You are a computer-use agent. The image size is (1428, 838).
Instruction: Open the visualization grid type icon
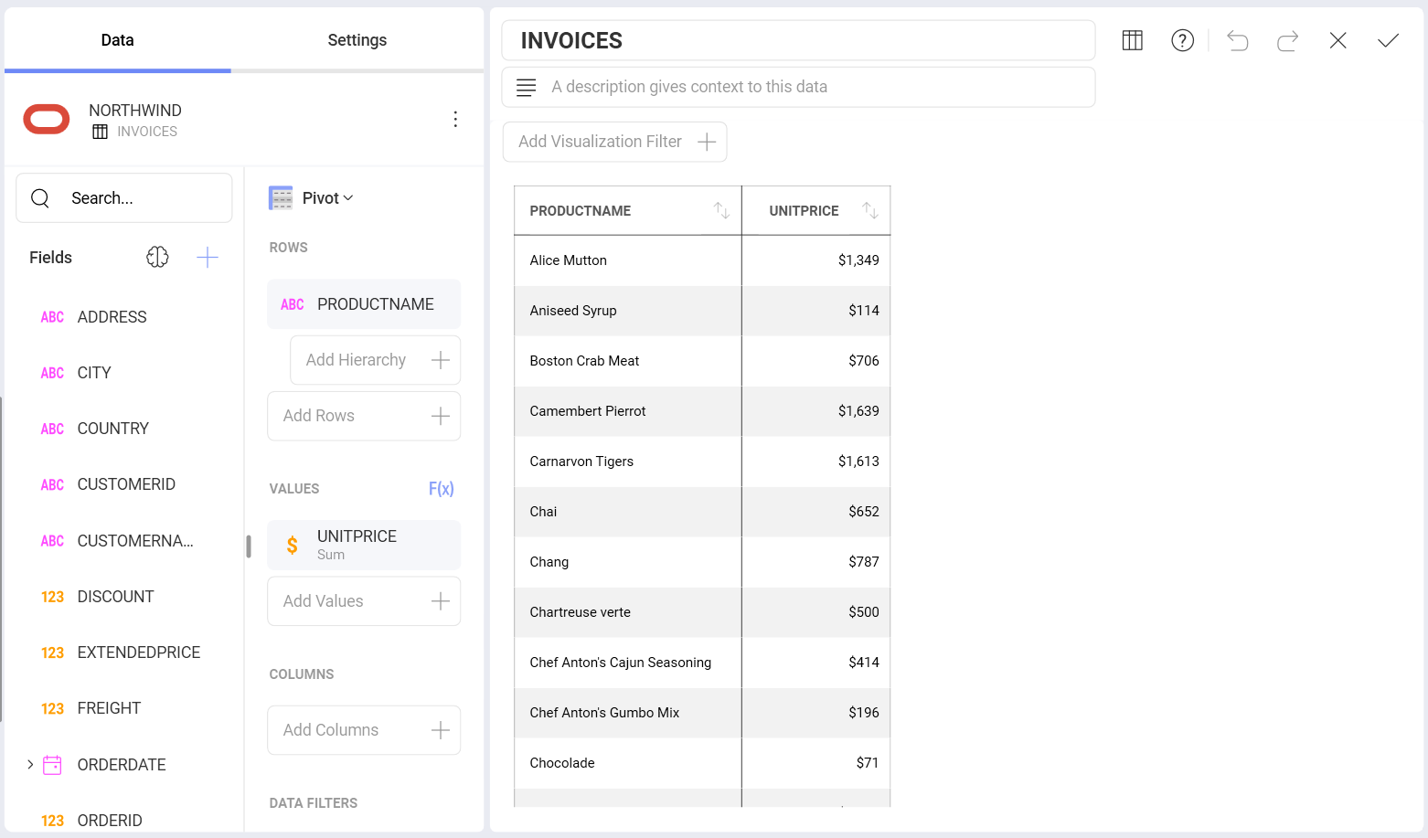pos(1132,40)
